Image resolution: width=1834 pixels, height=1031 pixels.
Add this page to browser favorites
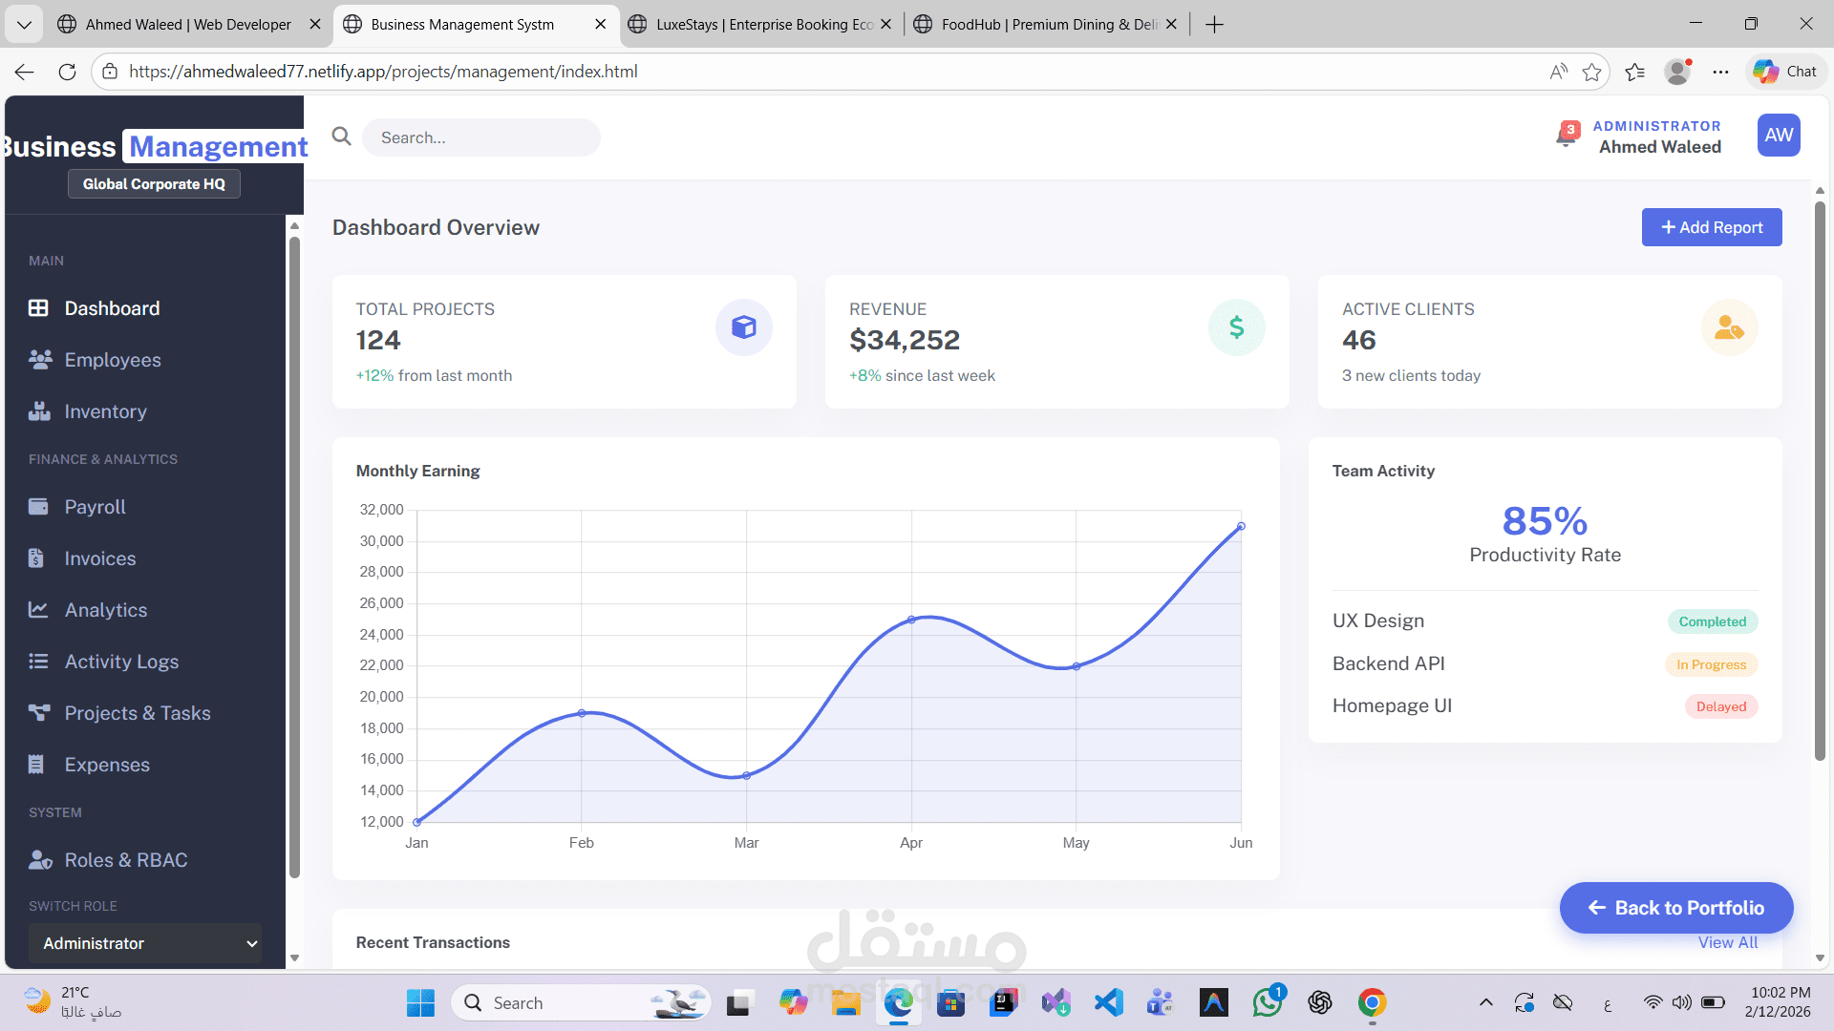pos(1591,72)
